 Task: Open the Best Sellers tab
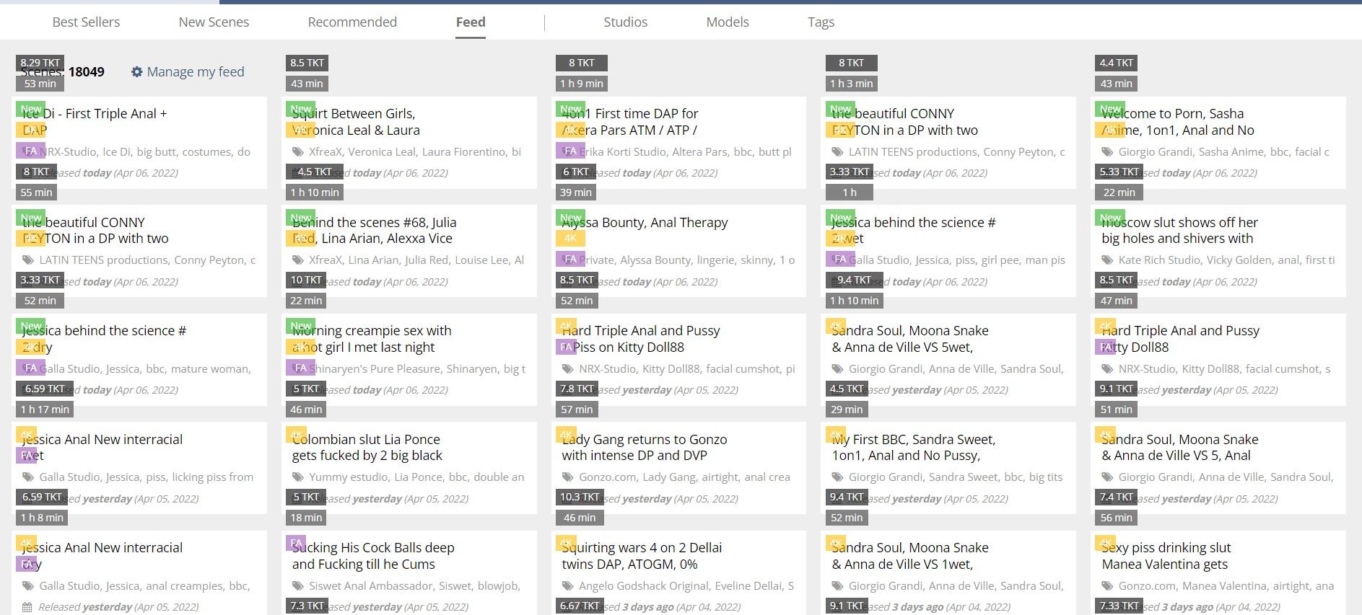click(86, 22)
